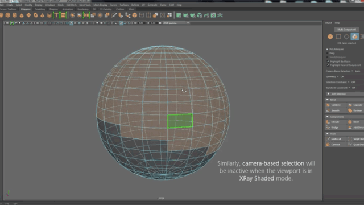Click the Add Divisions tool
This screenshot has height=205, width=364.
pyautogui.click(x=356, y=128)
